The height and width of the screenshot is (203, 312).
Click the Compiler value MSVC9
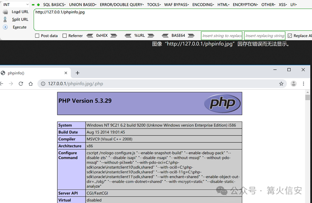coord(109,139)
